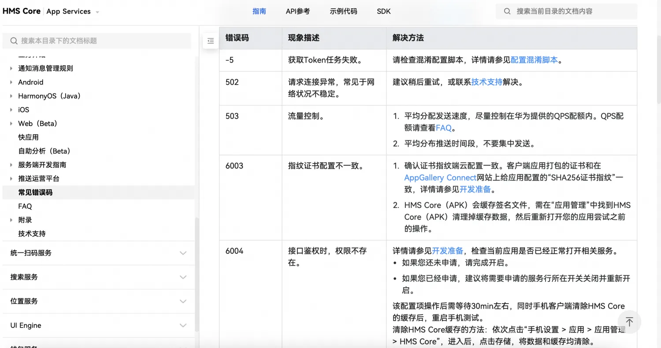Open the AppGallery Connect link
Image resolution: width=661 pixels, height=348 pixels.
pyautogui.click(x=441, y=178)
